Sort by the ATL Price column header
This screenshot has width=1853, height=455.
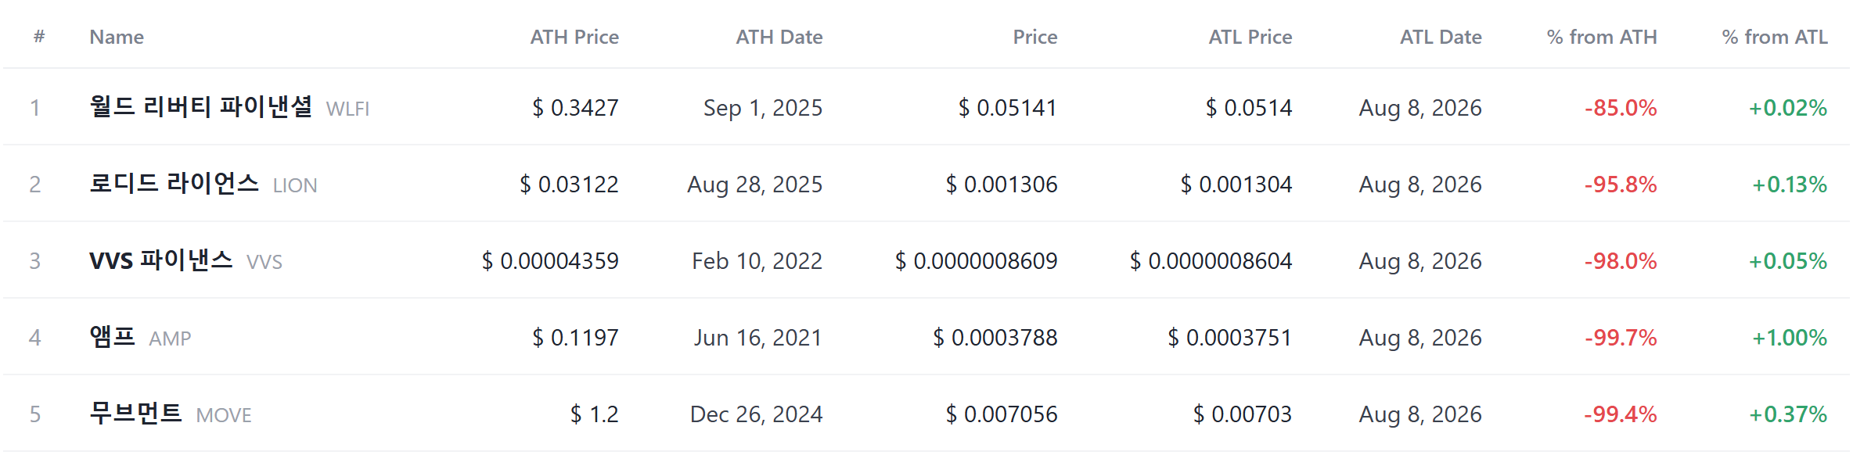1250,37
